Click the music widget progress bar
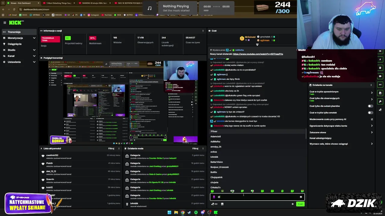385x216 pixels. [x=216, y=10]
